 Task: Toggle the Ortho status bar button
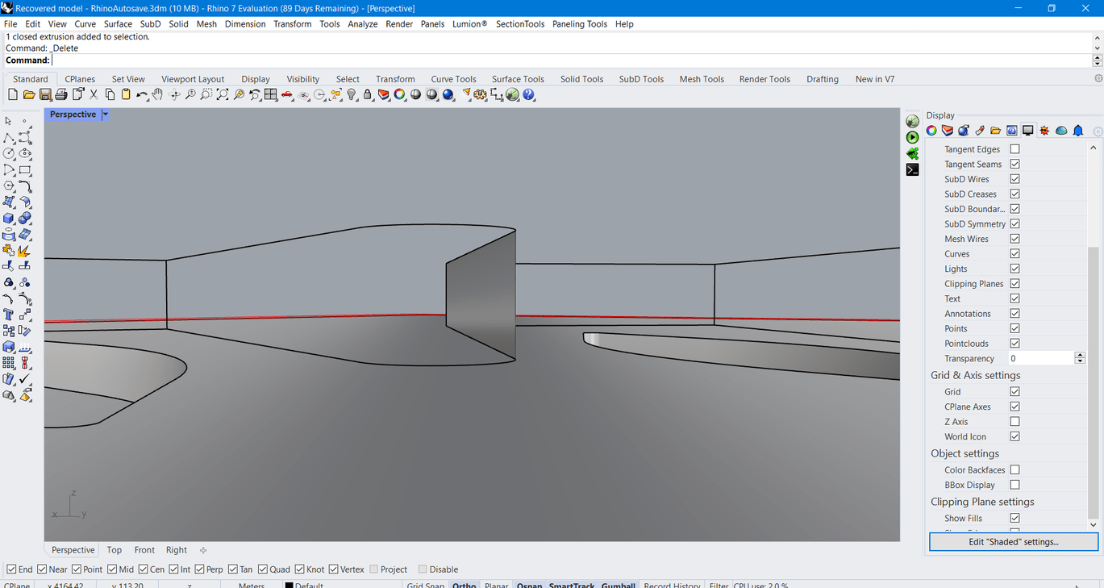pyautogui.click(x=464, y=585)
